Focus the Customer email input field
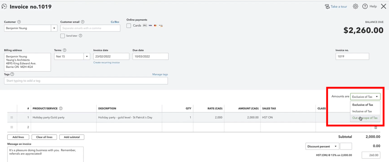The image size is (389, 162). pyautogui.click(x=90, y=28)
